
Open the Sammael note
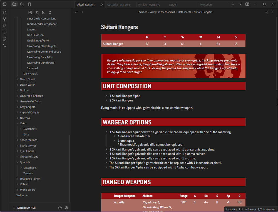pyautogui.click(x=32, y=68)
